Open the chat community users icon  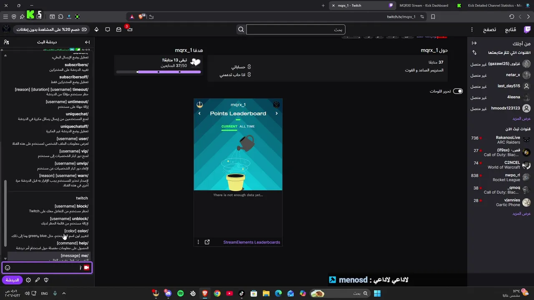coord(6,42)
